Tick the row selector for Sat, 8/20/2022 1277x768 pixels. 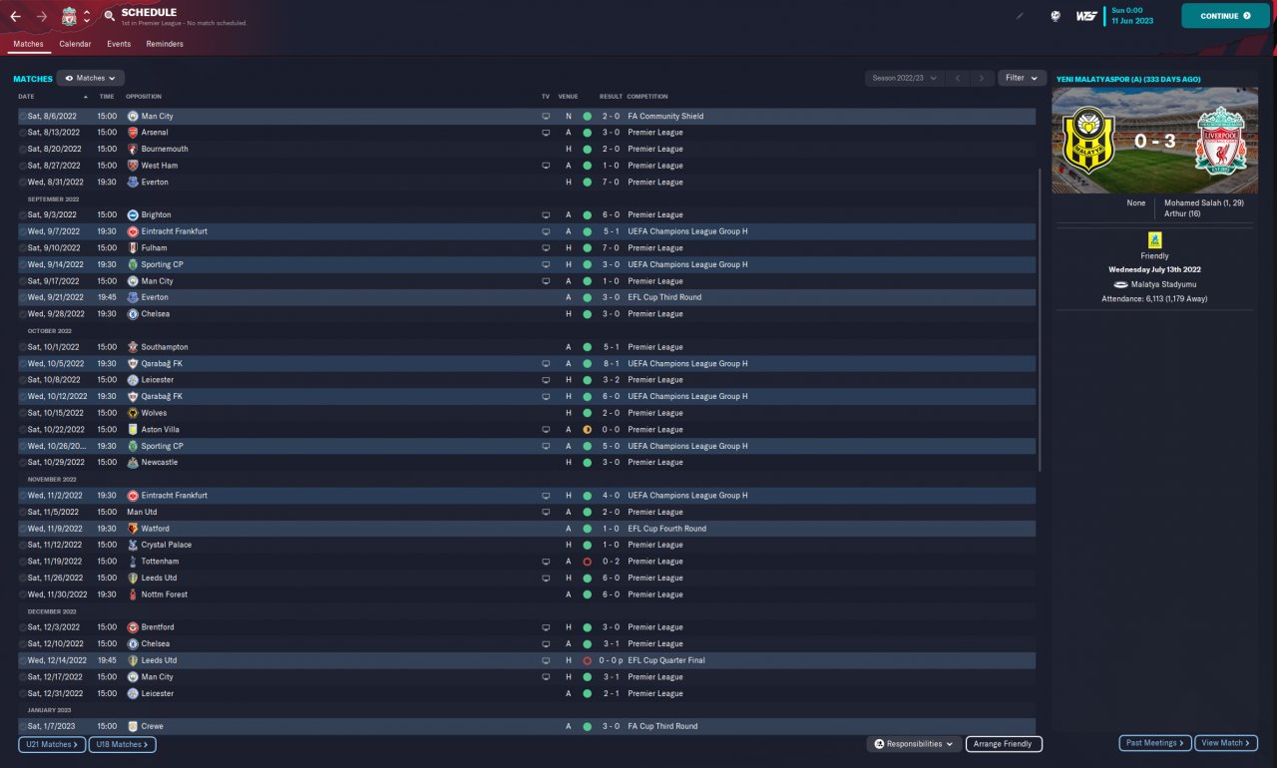(22, 149)
